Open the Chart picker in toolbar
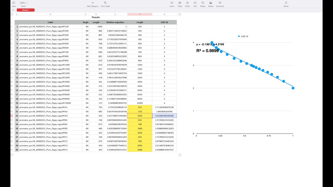This screenshot has height=187, width=333. coord(187,4)
